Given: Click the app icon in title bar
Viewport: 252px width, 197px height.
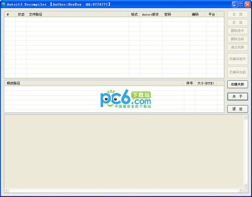Looking at the screenshot, I should click(x=3, y=4).
